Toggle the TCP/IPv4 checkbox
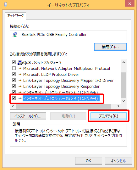137x170 pixels. pos(14,98)
